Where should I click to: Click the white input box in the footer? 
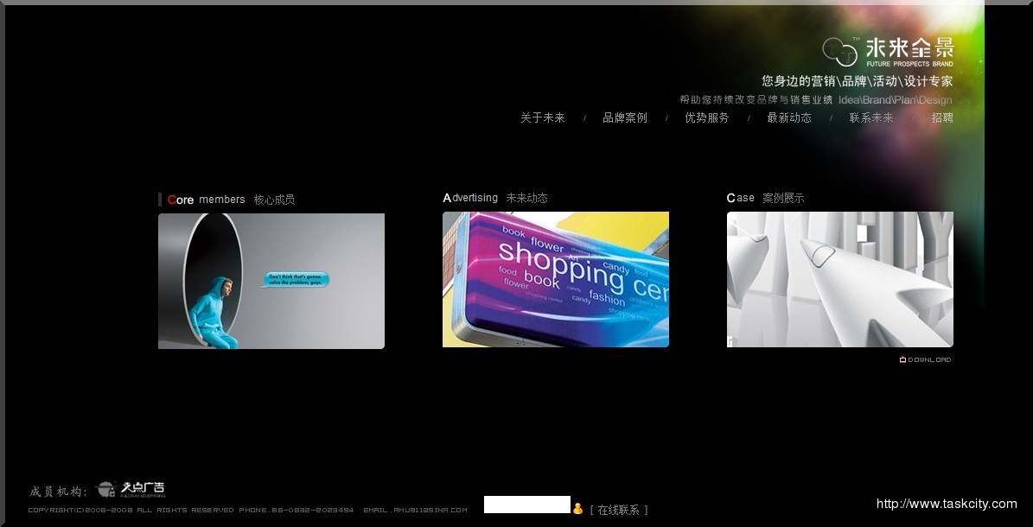[526, 505]
